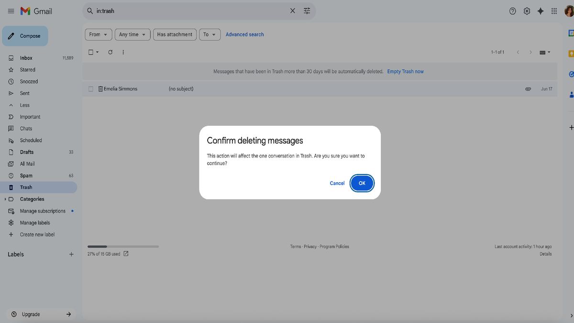Open Gmail Settings gear
The image size is (574, 323).
tap(526, 11)
